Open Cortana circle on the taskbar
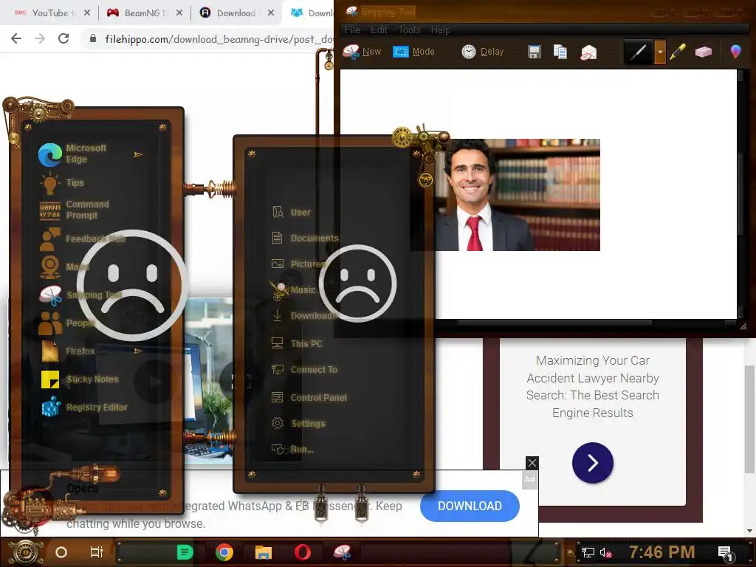 click(61, 552)
